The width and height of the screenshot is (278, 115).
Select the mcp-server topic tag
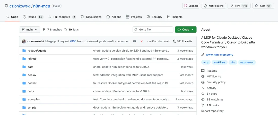247,62
